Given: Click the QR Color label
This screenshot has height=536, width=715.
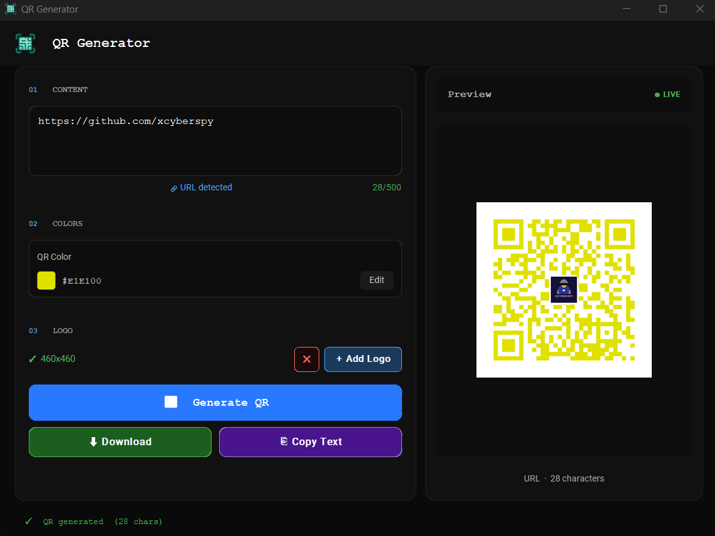Looking at the screenshot, I should tap(54, 257).
